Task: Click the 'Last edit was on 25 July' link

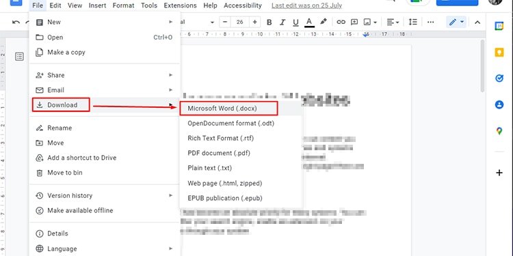Action: (306, 5)
